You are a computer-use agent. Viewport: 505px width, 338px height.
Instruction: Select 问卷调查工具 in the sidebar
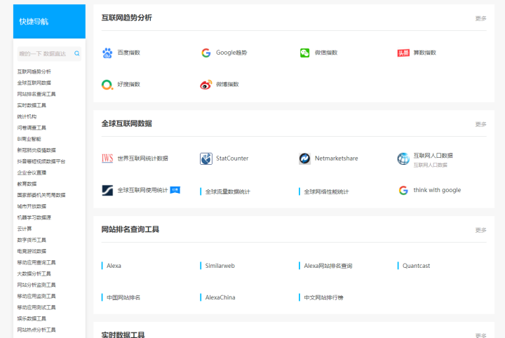click(x=32, y=128)
